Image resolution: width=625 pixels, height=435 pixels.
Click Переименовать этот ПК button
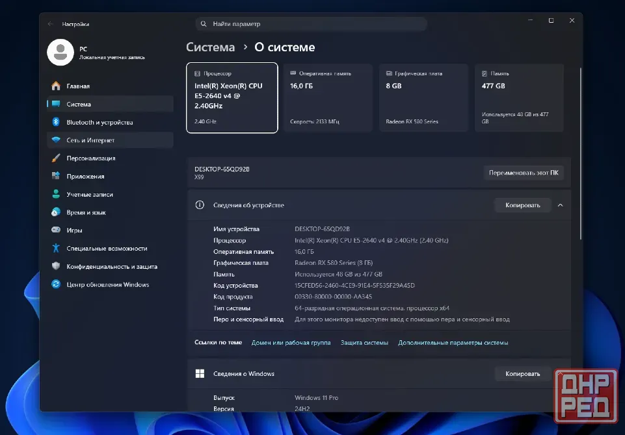(x=524, y=173)
